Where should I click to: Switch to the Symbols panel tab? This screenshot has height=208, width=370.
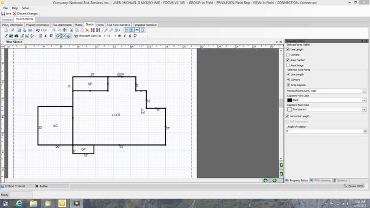click(341, 180)
